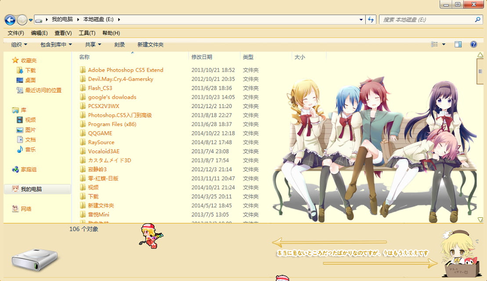Click the Help question mark icon
The height and width of the screenshot is (281, 487).
coord(473,44)
